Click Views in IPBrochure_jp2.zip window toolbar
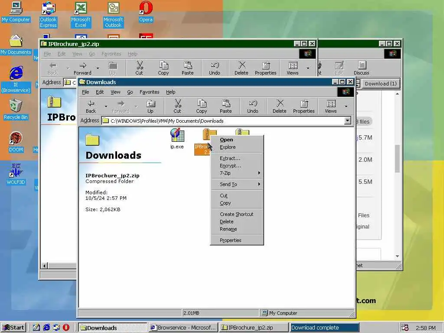Screen dimensions: 444x333 click(x=293, y=68)
